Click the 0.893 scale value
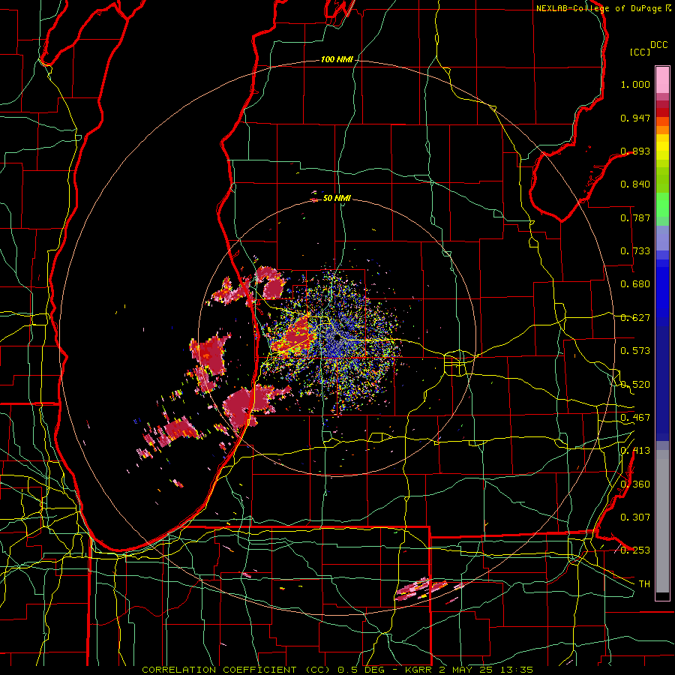Screen dimensions: 675x675 click(635, 151)
